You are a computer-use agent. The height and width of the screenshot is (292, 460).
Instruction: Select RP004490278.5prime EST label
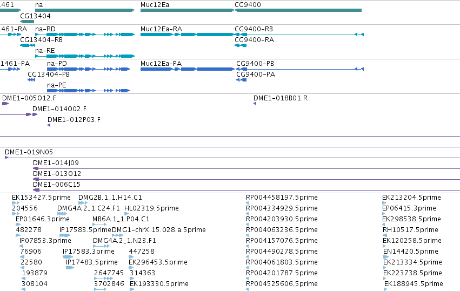[282, 252]
